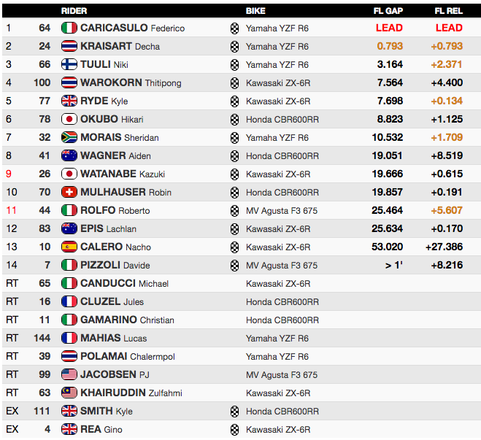
Task: Click the orange +5.607 value in ROLFO's row
Action: pyautogui.click(x=447, y=210)
